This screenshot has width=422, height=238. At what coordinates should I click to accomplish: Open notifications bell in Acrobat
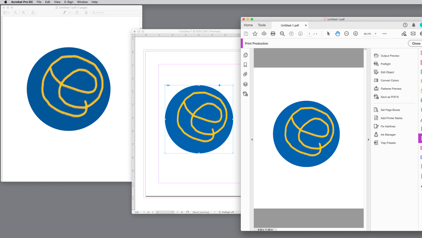(414, 25)
